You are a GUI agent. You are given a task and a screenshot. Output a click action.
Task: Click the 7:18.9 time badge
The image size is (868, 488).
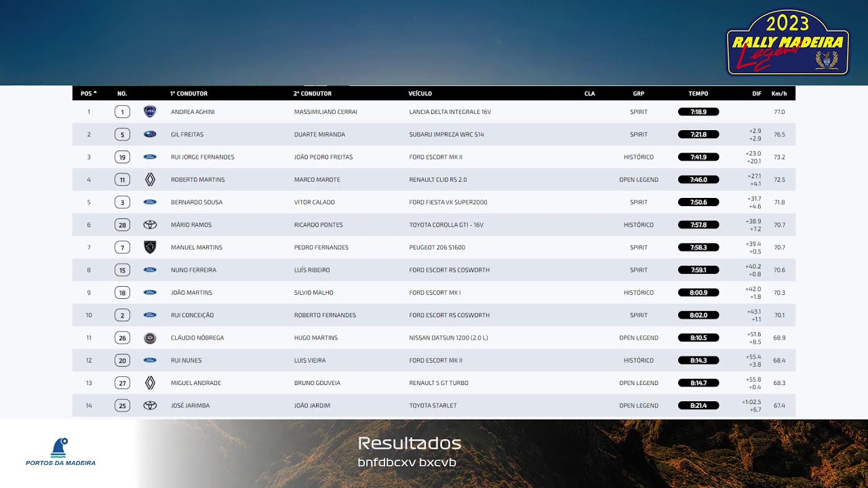698,112
